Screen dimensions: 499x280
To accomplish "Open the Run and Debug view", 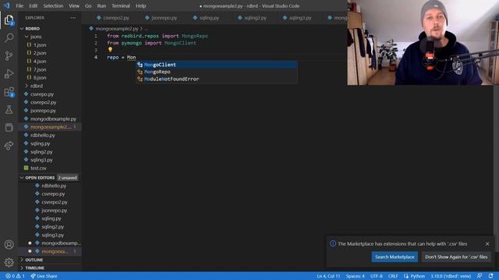I will (x=9, y=74).
